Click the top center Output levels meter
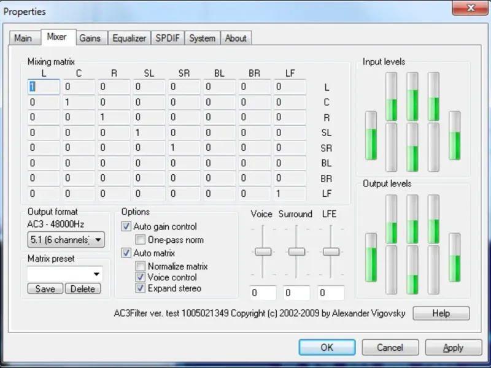 point(412,219)
